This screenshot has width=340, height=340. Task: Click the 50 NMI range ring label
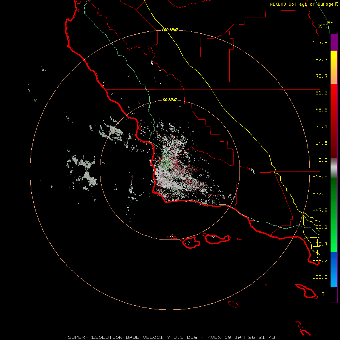point(170,100)
